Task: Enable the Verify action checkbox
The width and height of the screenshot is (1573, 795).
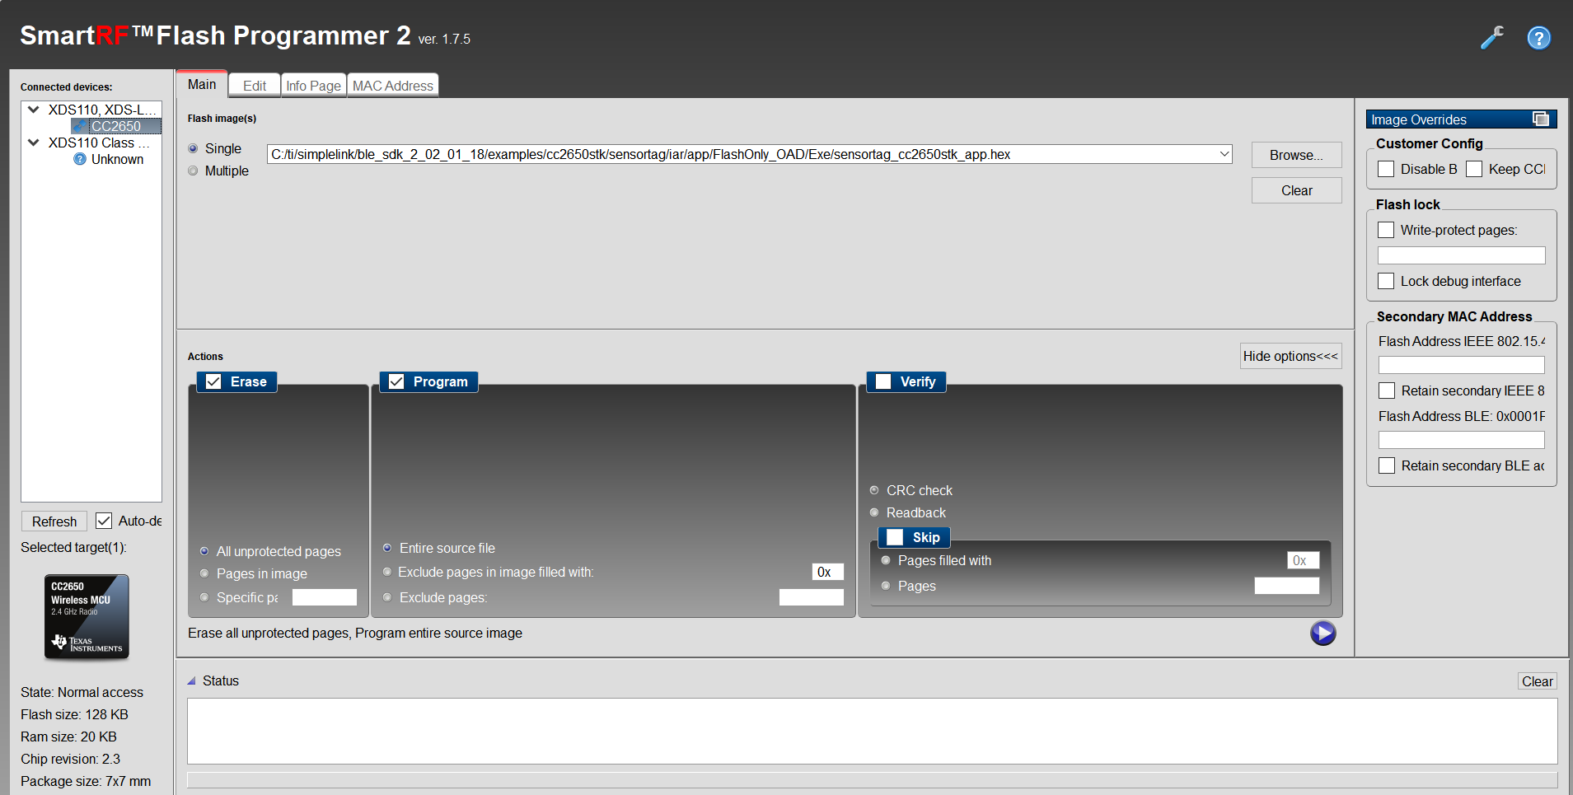Action: pyautogui.click(x=883, y=381)
